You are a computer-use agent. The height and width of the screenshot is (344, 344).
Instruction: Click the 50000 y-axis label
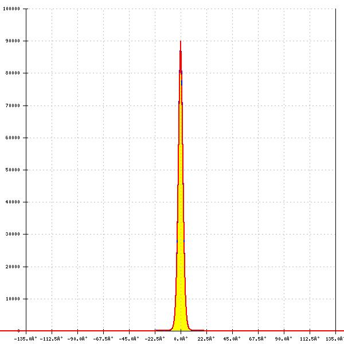13,170
